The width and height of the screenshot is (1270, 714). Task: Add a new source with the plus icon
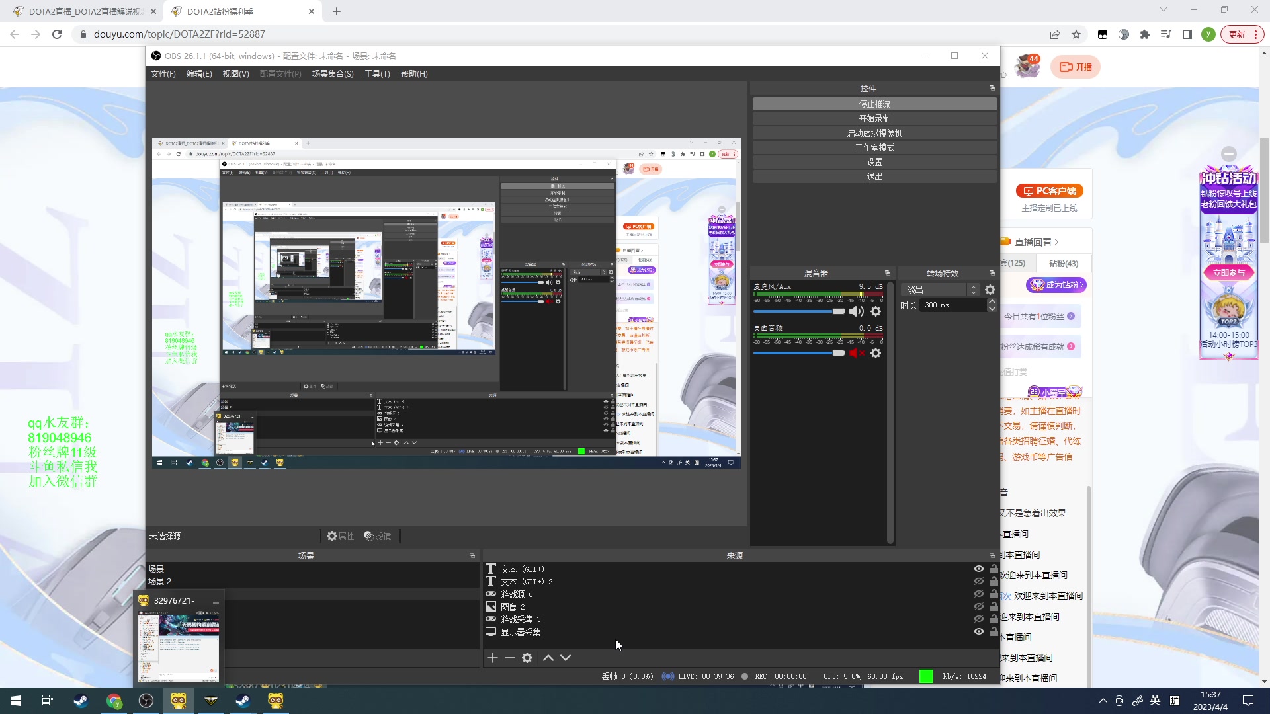tap(492, 658)
